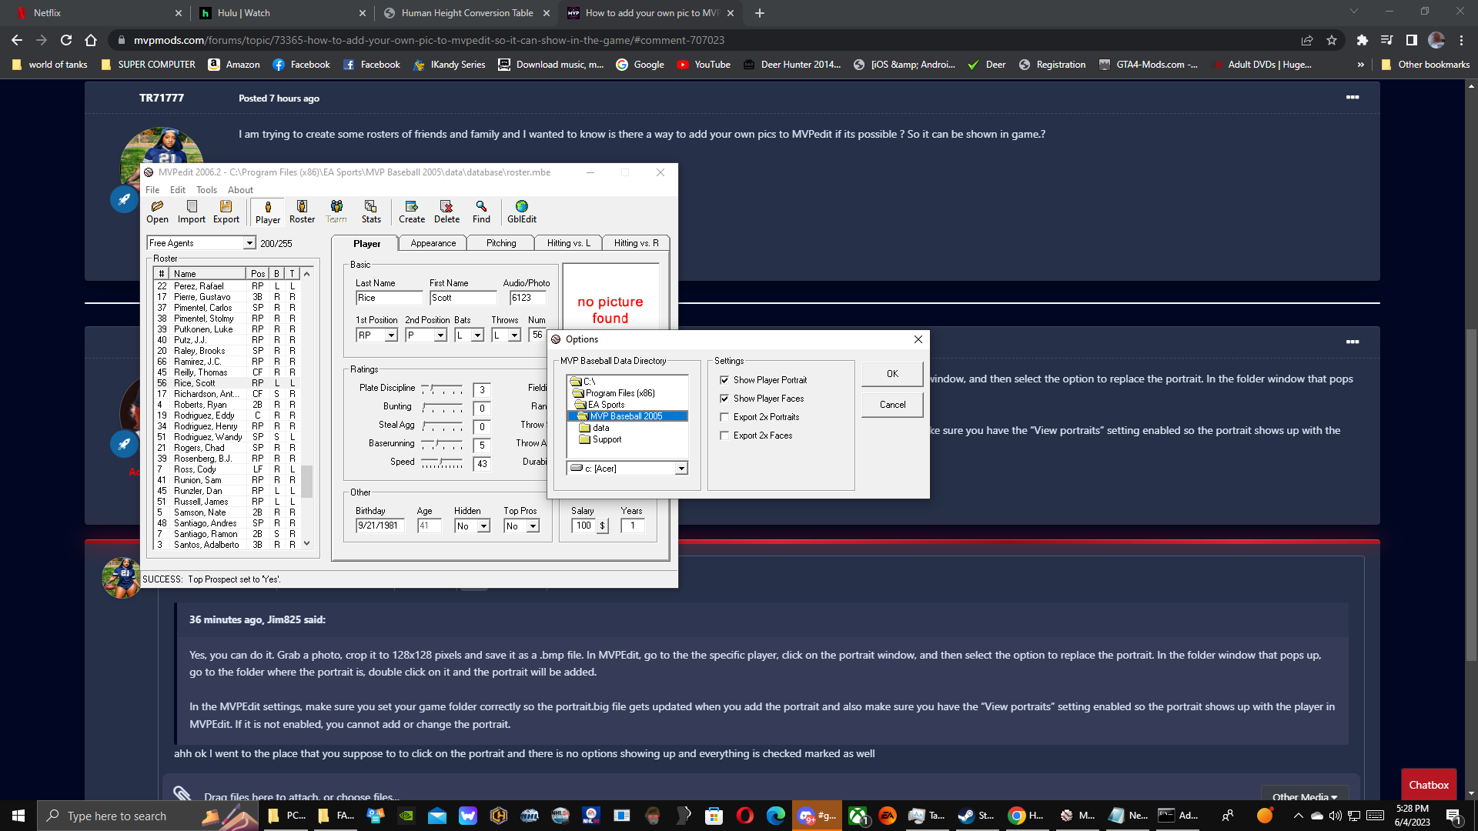Click Cancel in Options dialog

(x=892, y=405)
